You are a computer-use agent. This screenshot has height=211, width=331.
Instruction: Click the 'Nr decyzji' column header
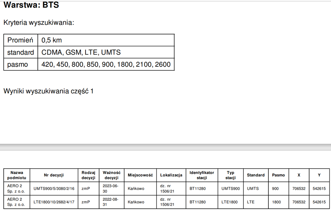point(54,175)
